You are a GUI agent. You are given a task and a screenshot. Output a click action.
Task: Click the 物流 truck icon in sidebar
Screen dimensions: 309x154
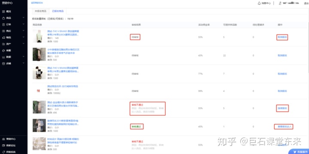3,37
